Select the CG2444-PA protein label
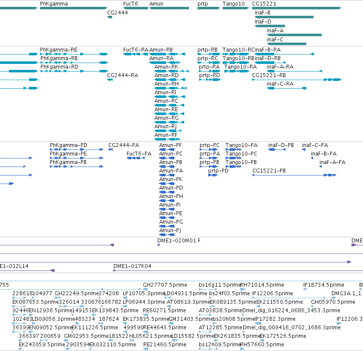The image size is (363, 351). click(x=124, y=145)
